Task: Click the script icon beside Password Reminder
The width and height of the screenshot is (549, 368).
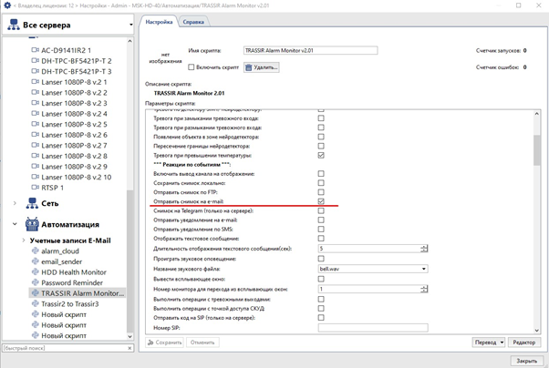Action: 35,282
